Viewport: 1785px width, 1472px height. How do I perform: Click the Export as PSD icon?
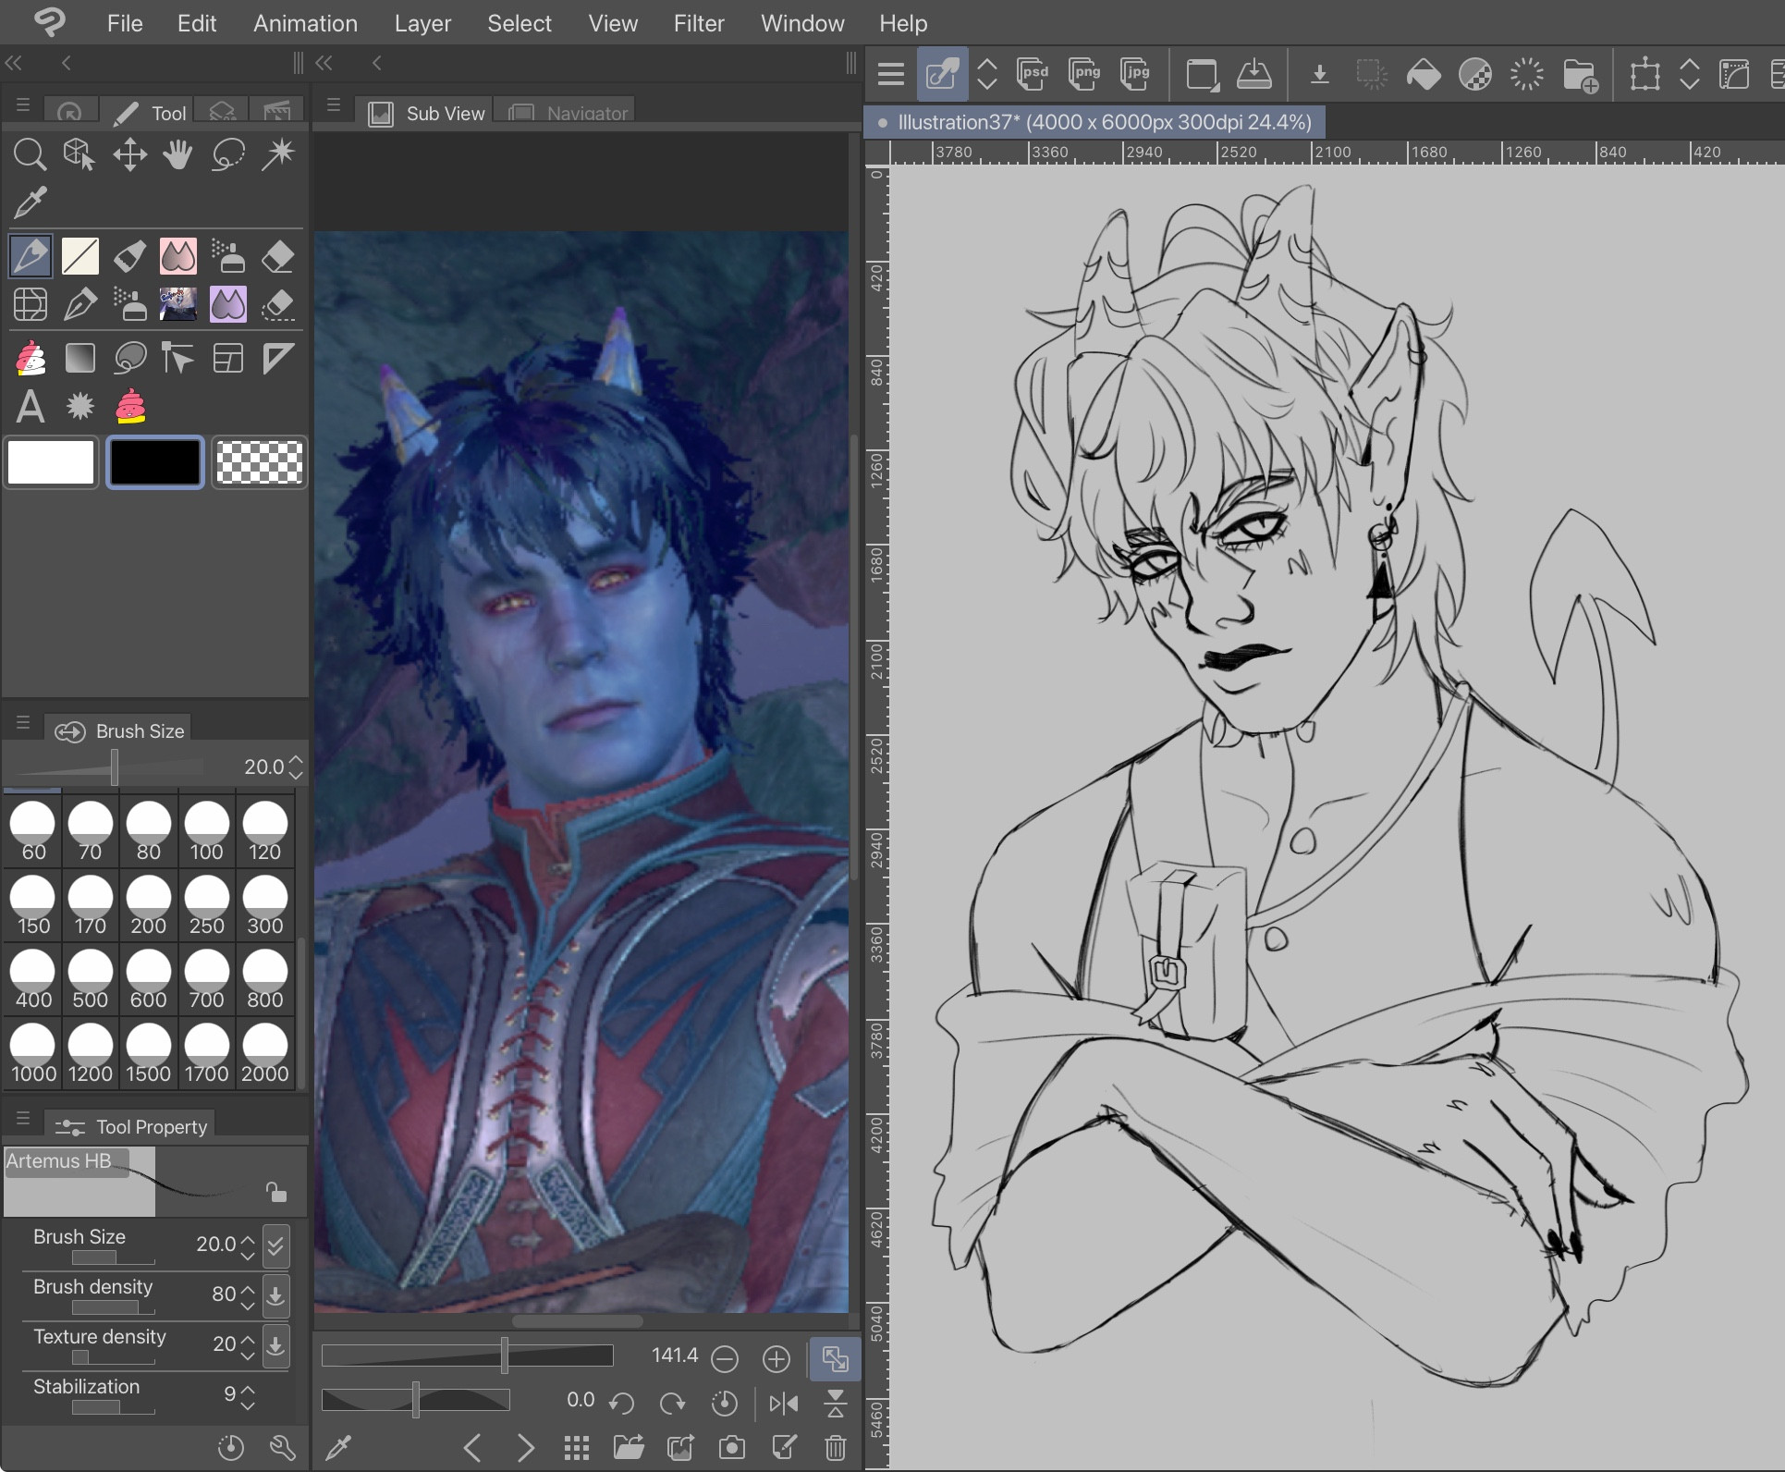[1033, 73]
